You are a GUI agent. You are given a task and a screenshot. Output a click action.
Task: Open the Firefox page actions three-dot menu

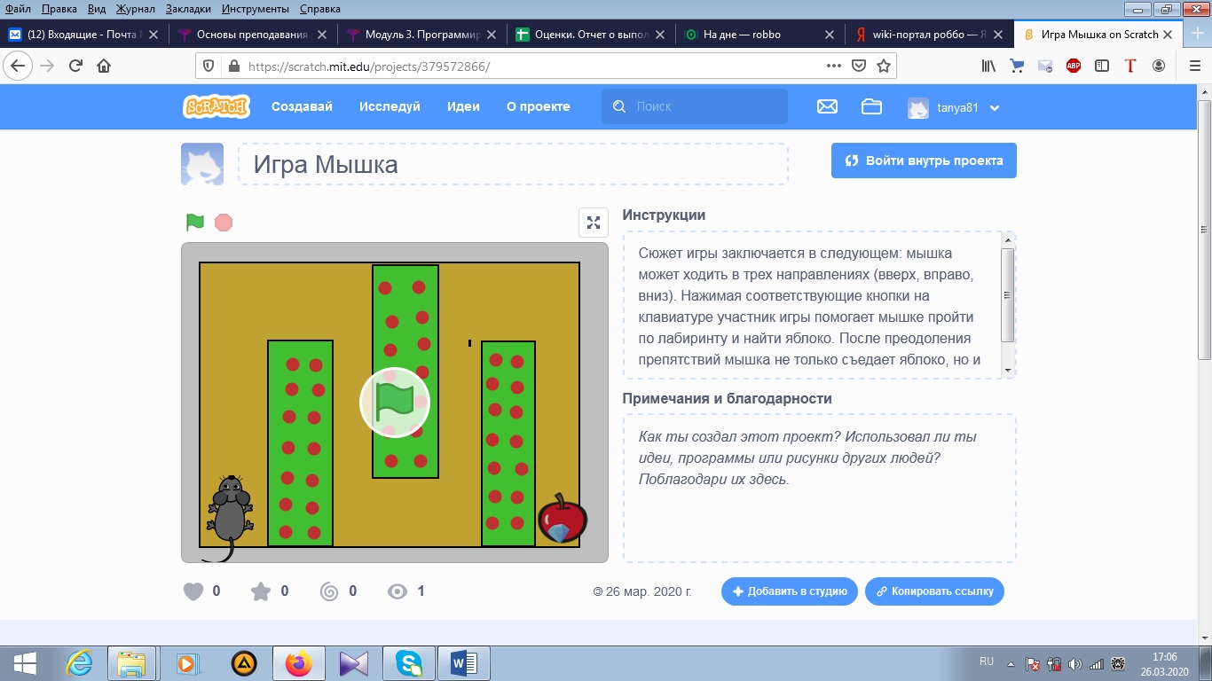point(833,66)
